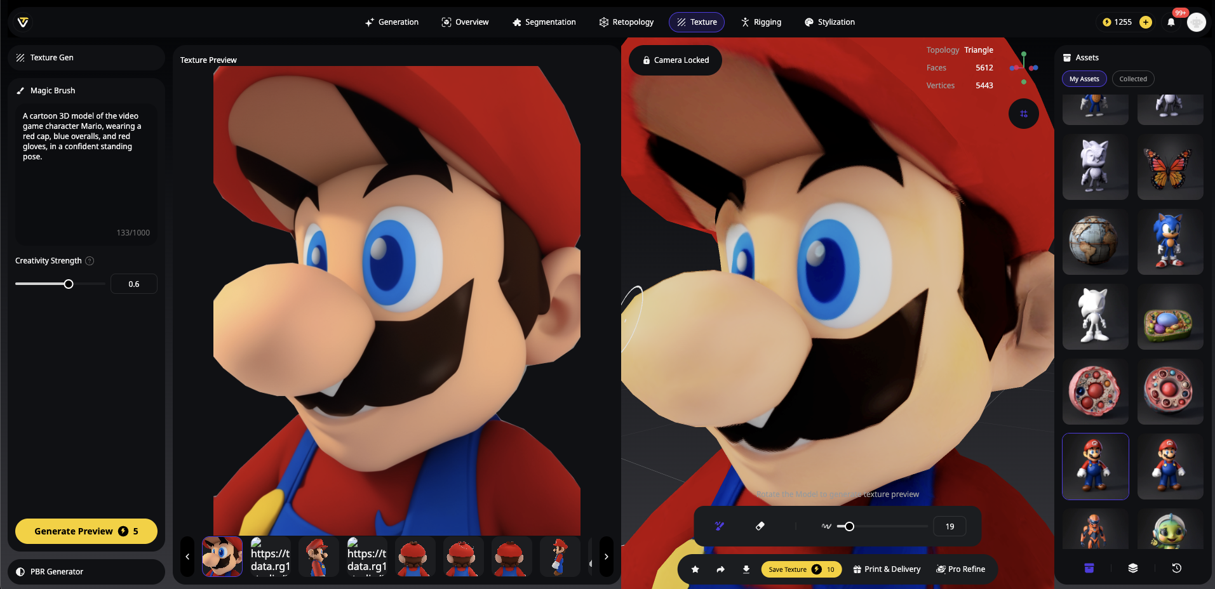The height and width of the screenshot is (589, 1215).
Task: Toggle the Camera Locked button
Action: pos(675,60)
